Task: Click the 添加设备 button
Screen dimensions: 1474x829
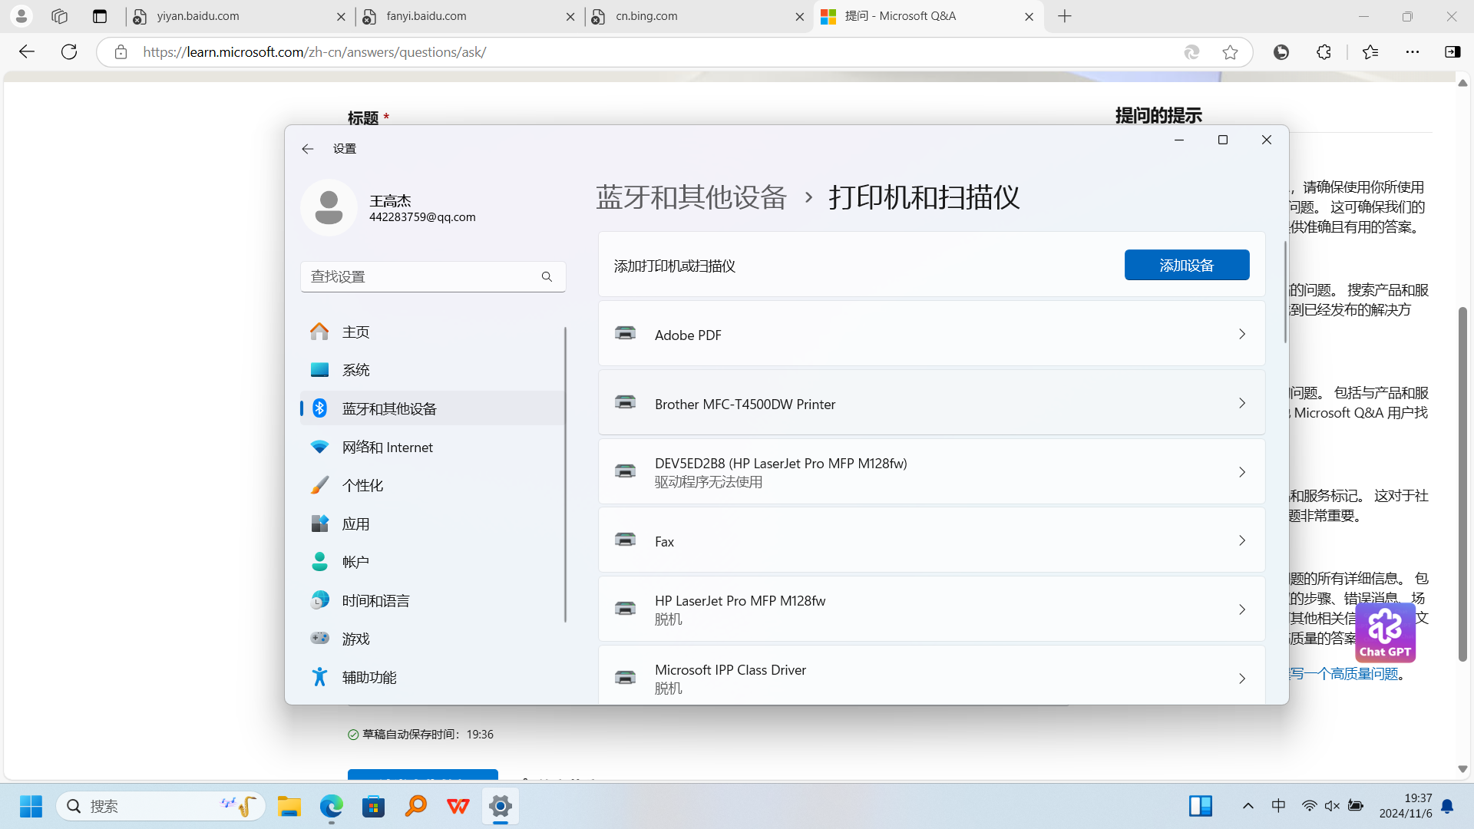Action: [1187, 265]
